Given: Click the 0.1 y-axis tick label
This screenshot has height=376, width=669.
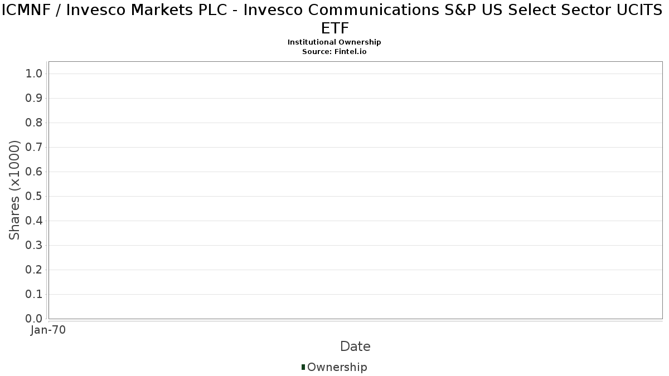Looking at the screenshot, I should point(35,295).
